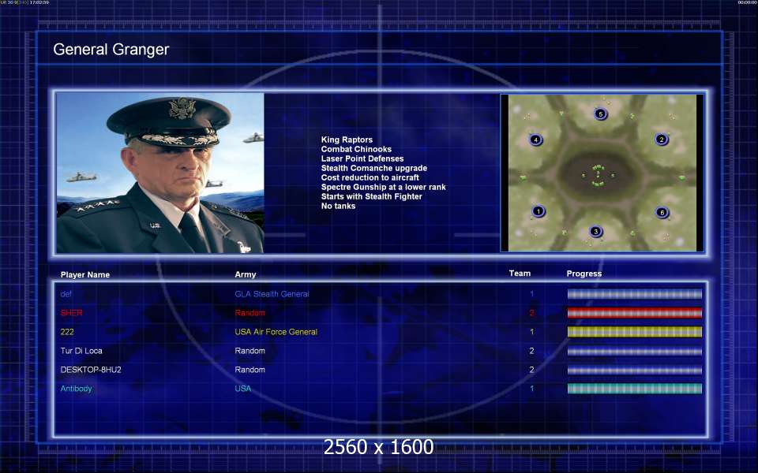
Task: Click player name 'Tur Di Loca'
Action: (x=81, y=350)
